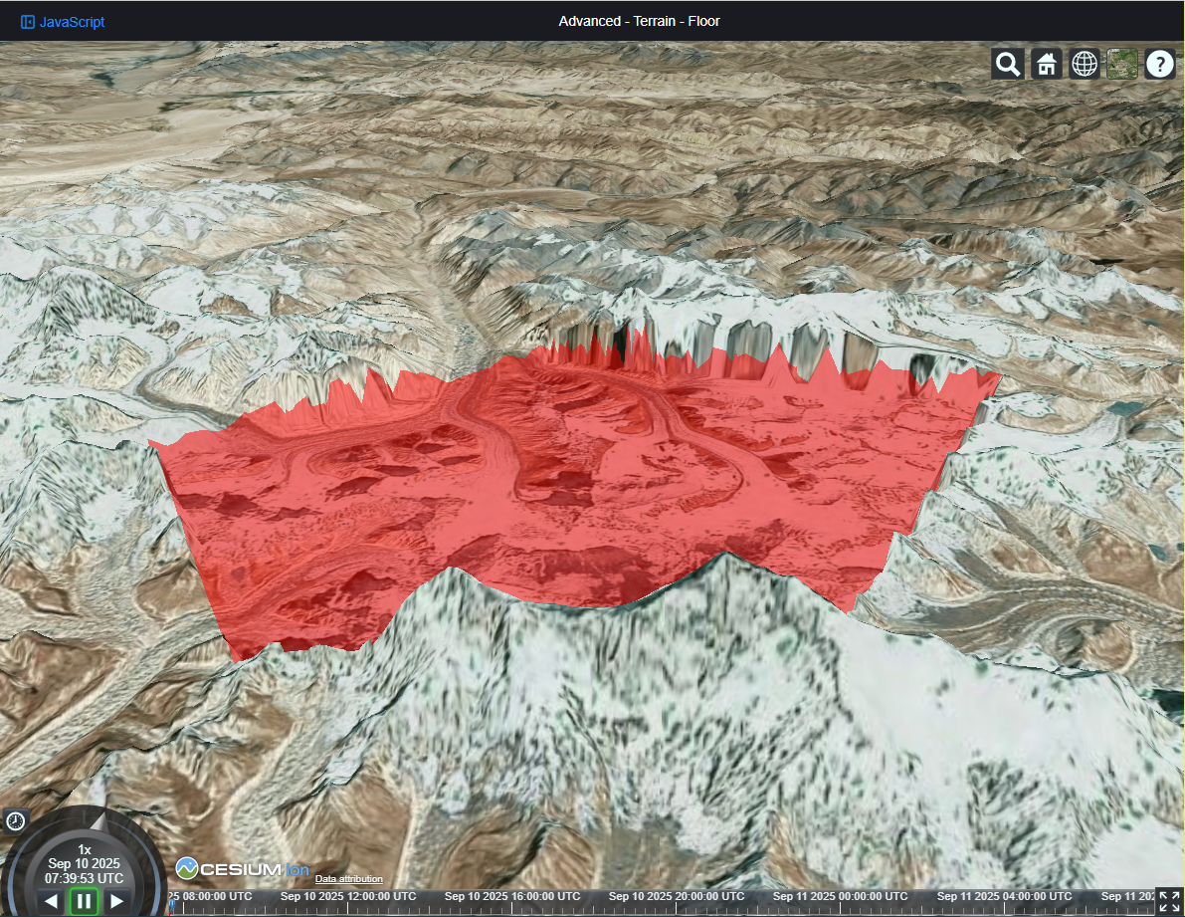Toggle full screen mode
Viewport: 1185px width, 917px height.
(x=1169, y=901)
